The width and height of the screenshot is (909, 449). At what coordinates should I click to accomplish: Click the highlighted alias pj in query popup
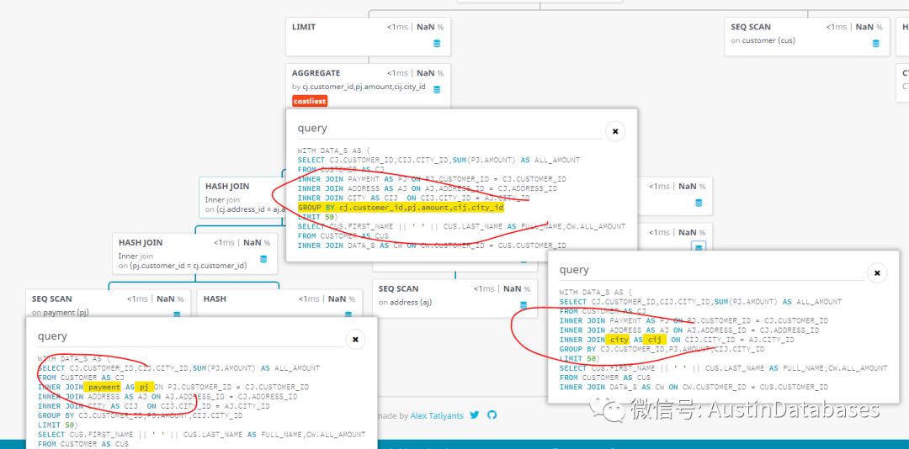click(x=145, y=387)
